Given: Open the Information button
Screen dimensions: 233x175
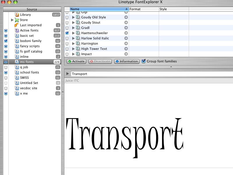Looking at the screenshot, I should [127, 61].
